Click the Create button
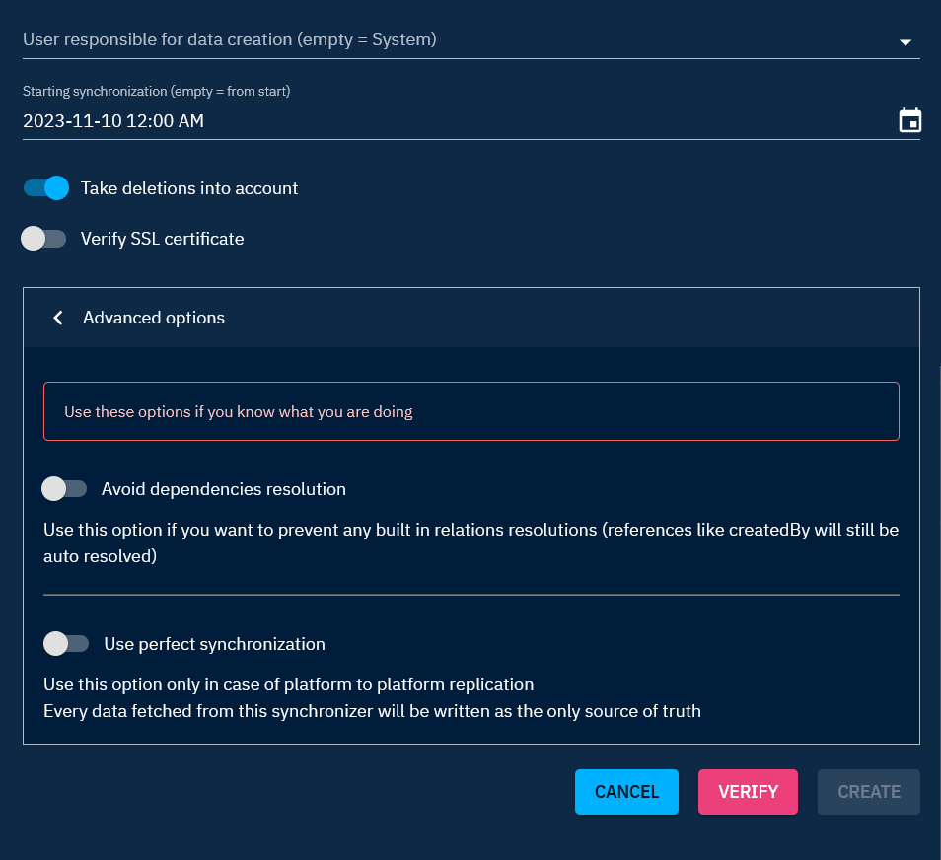The width and height of the screenshot is (941, 860). pyautogui.click(x=868, y=792)
